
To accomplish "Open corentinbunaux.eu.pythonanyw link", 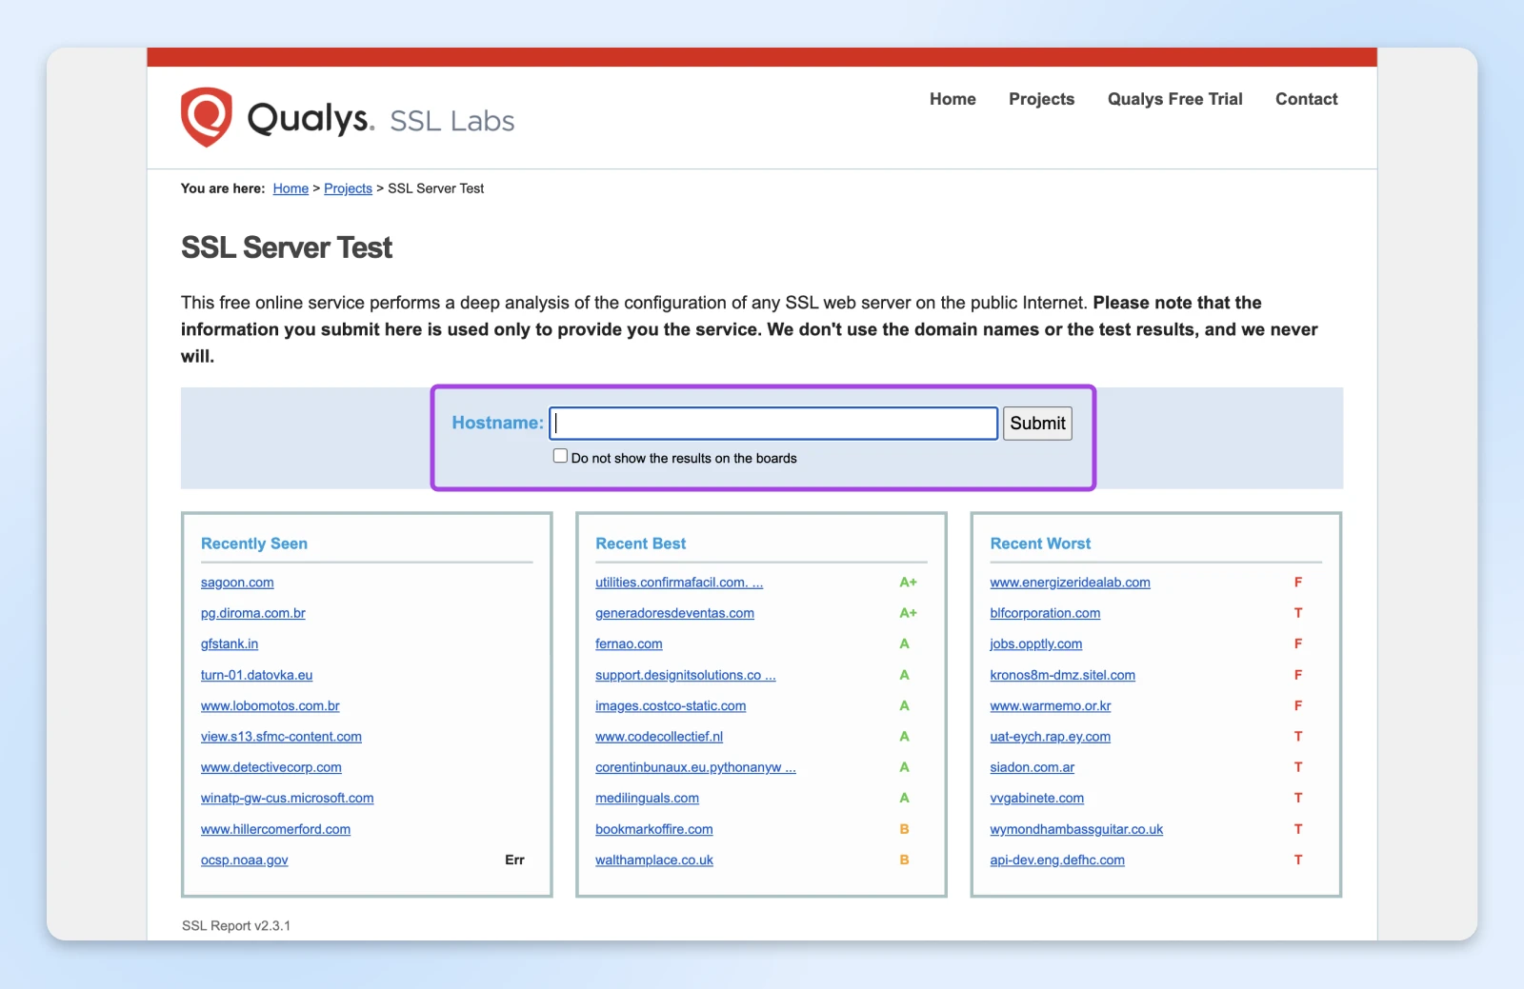I will 695,767.
